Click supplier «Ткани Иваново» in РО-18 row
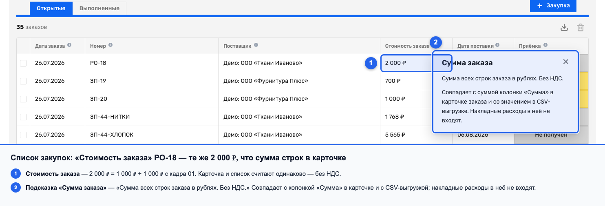The image size is (605, 206). click(263, 63)
